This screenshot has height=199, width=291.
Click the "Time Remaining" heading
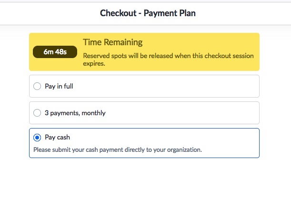(x=113, y=42)
